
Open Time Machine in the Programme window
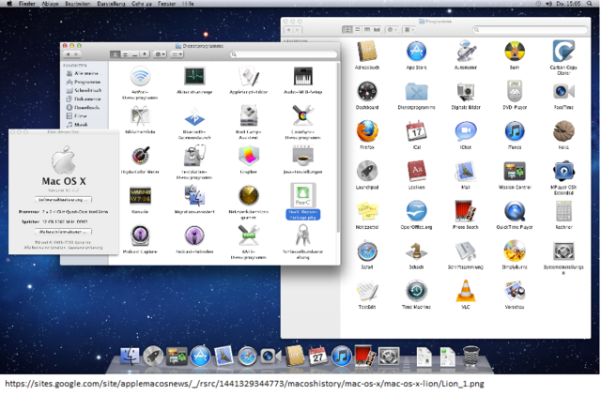(416, 291)
